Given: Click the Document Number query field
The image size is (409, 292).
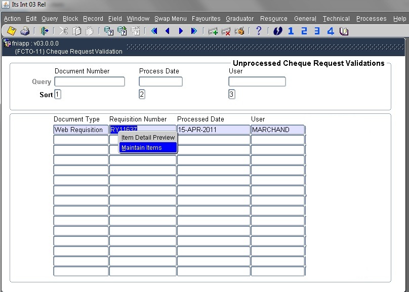Looking at the screenshot, I should click(x=90, y=81).
